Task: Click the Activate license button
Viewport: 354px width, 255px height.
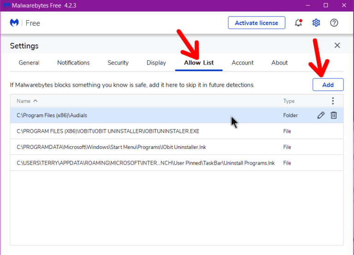Action: click(256, 23)
